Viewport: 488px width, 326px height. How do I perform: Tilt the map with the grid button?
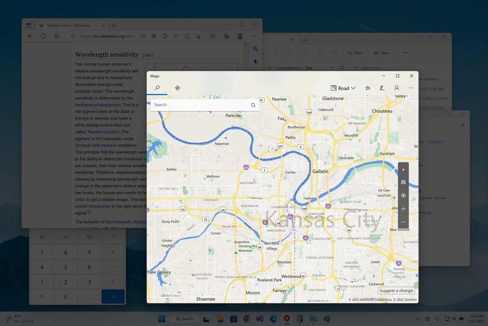403,182
